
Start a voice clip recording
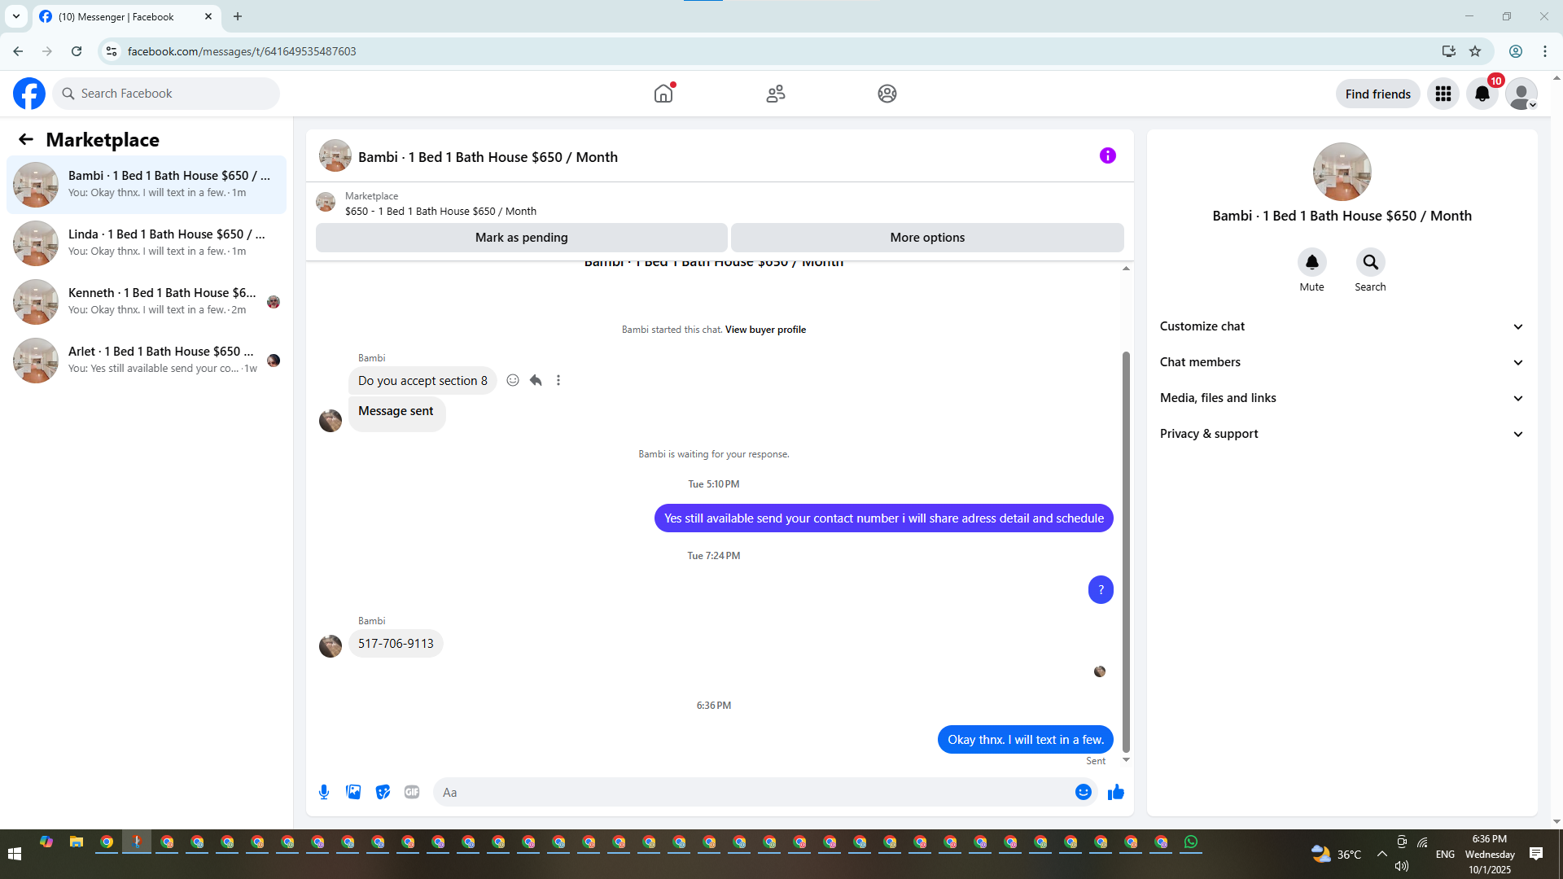point(324,792)
